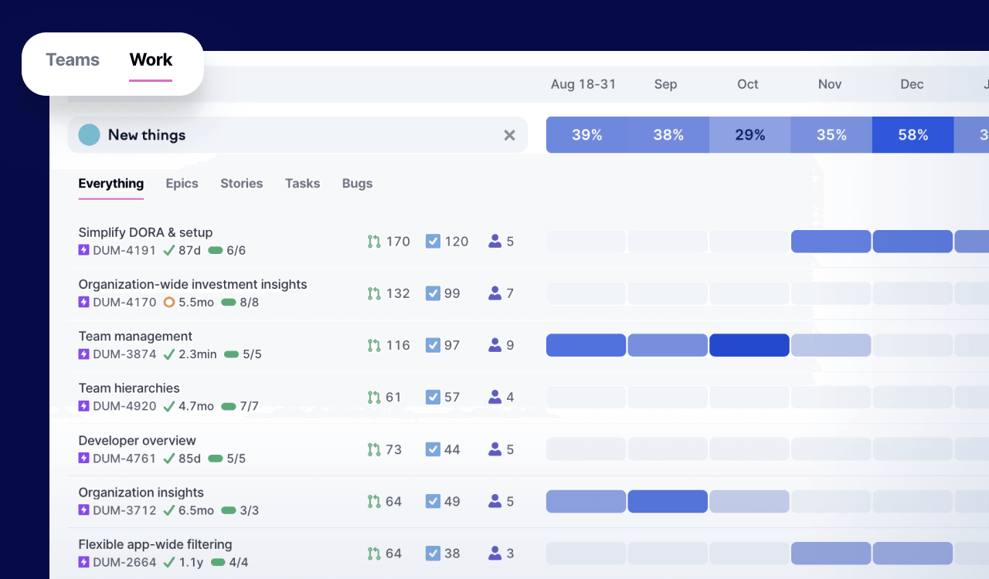The width and height of the screenshot is (989, 579).
Task: Click the issues checkbox icon showing 97
Action: 433,346
